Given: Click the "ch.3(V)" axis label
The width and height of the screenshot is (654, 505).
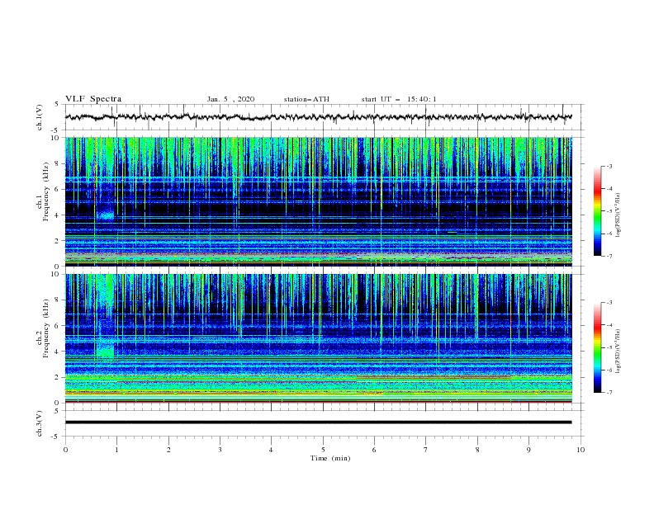Looking at the screenshot, I should coord(40,423).
